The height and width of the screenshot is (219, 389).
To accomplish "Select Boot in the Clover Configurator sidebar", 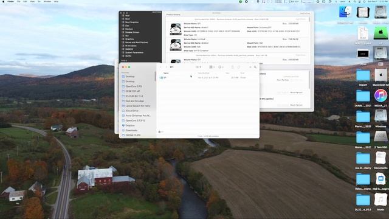I will click(x=127, y=19).
